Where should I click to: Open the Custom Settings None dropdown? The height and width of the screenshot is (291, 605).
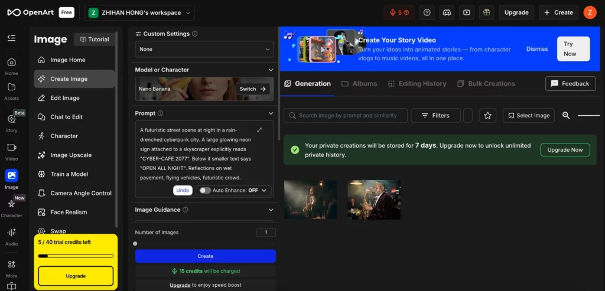click(204, 49)
